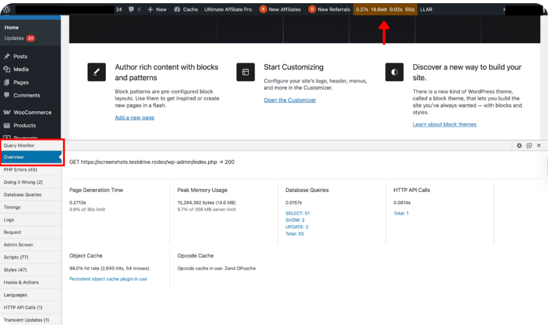This screenshot has height=328, width=548.
Task: Click the contrast icon next to Discover heading
Action: pyautogui.click(x=394, y=72)
